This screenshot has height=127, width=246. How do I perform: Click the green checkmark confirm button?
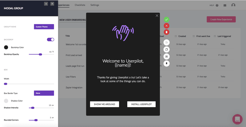[x=166, y=19]
